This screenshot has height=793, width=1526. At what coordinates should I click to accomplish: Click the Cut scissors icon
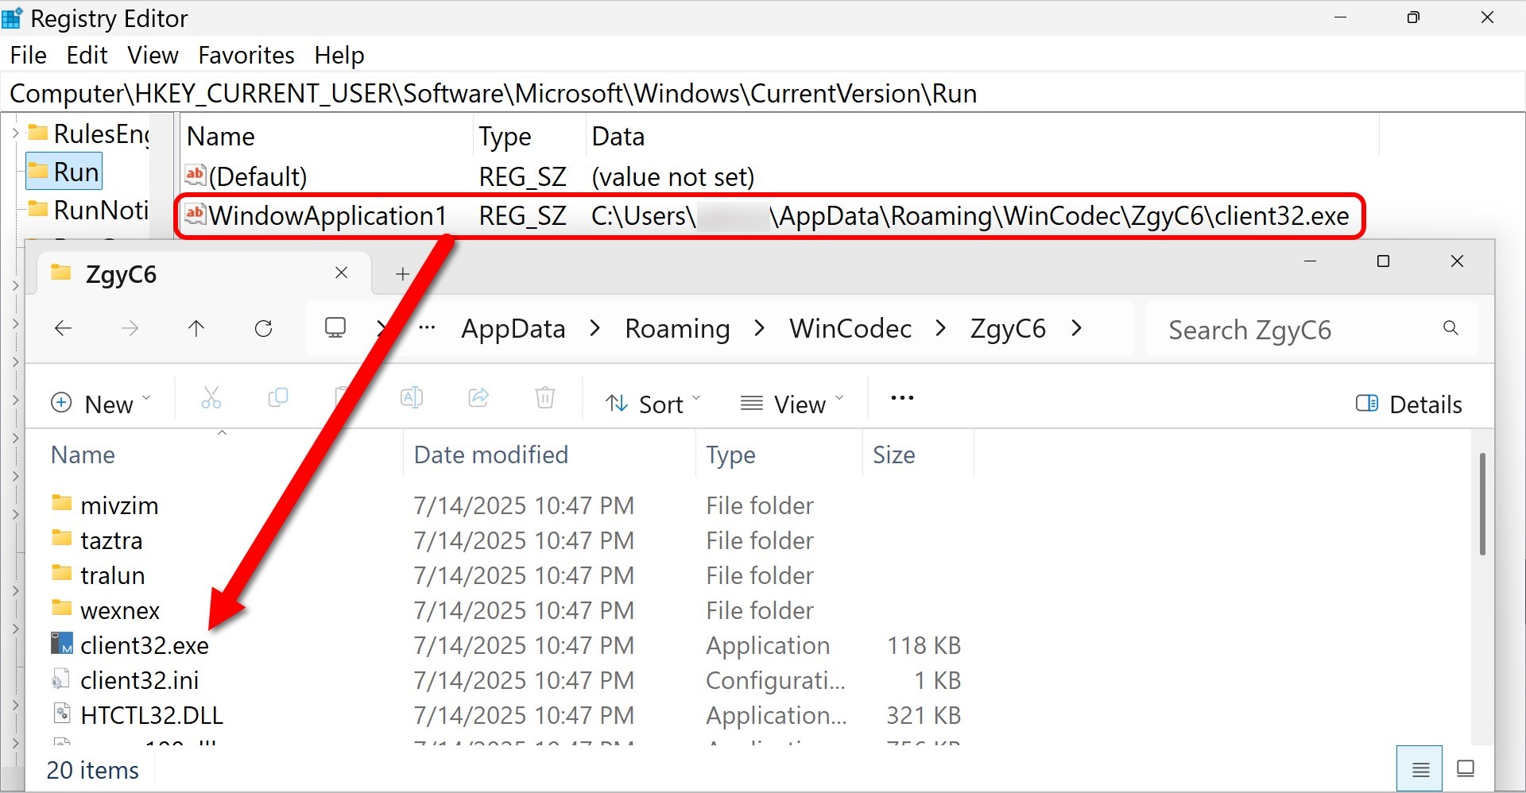pos(211,397)
